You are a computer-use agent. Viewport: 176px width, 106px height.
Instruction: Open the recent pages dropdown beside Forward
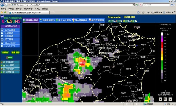pyautogui.click(x=9, y=5)
